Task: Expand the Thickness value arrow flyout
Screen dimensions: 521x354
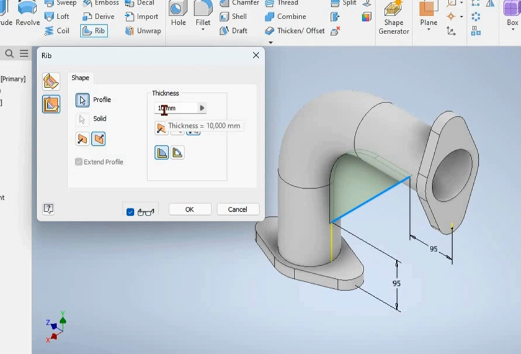Action: tap(202, 108)
